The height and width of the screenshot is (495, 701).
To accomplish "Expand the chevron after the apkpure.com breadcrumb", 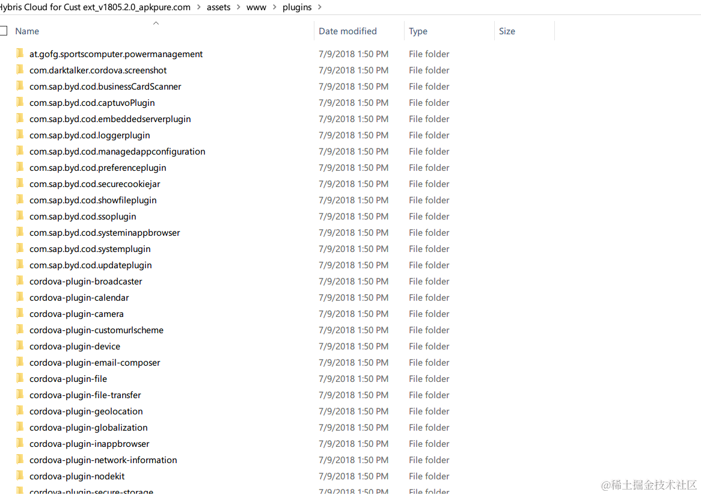I will [198, 7].
